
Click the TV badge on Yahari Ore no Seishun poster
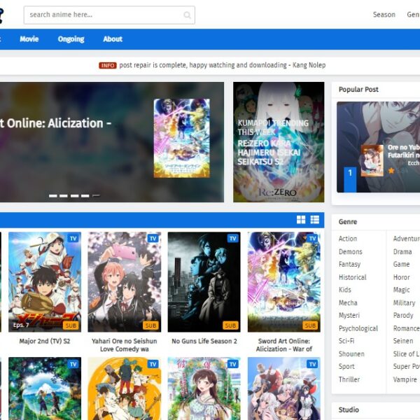tap(153, 239)
